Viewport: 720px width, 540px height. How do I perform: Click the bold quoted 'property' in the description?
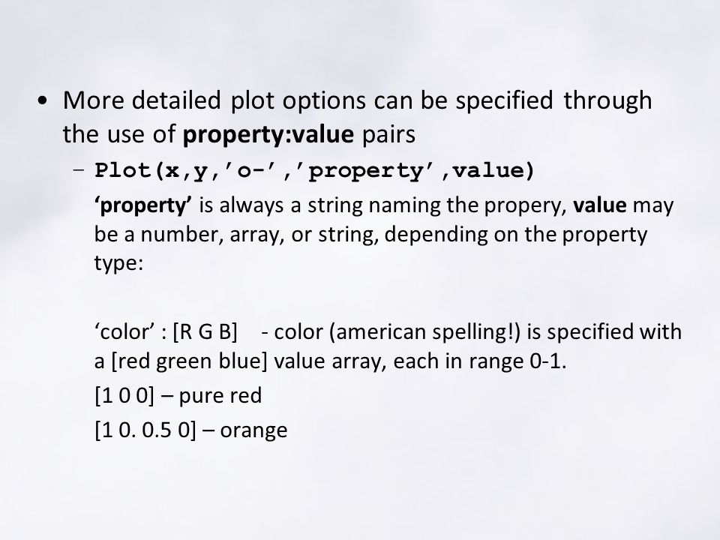143,205
